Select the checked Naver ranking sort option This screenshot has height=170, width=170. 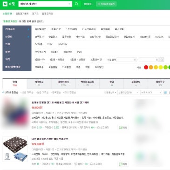pos(10,93)
